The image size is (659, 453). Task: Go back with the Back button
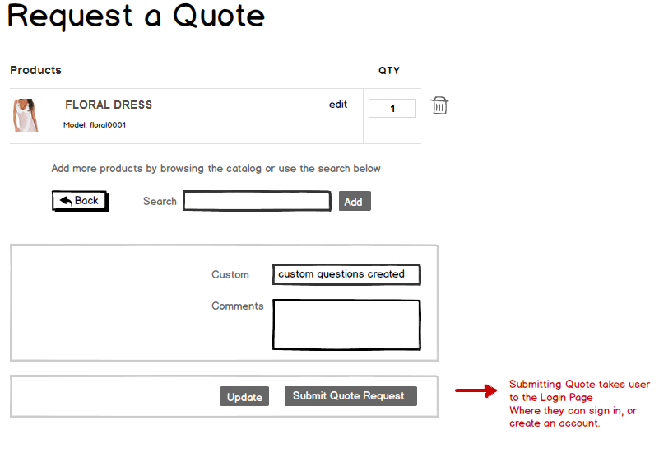point(80,201)
